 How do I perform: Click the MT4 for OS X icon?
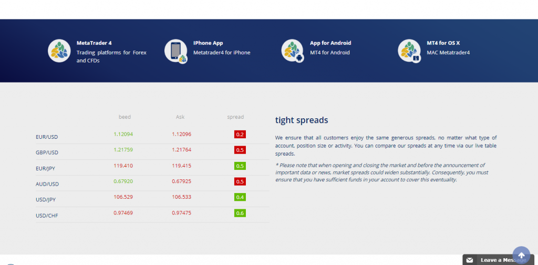(x=409, y=51)
